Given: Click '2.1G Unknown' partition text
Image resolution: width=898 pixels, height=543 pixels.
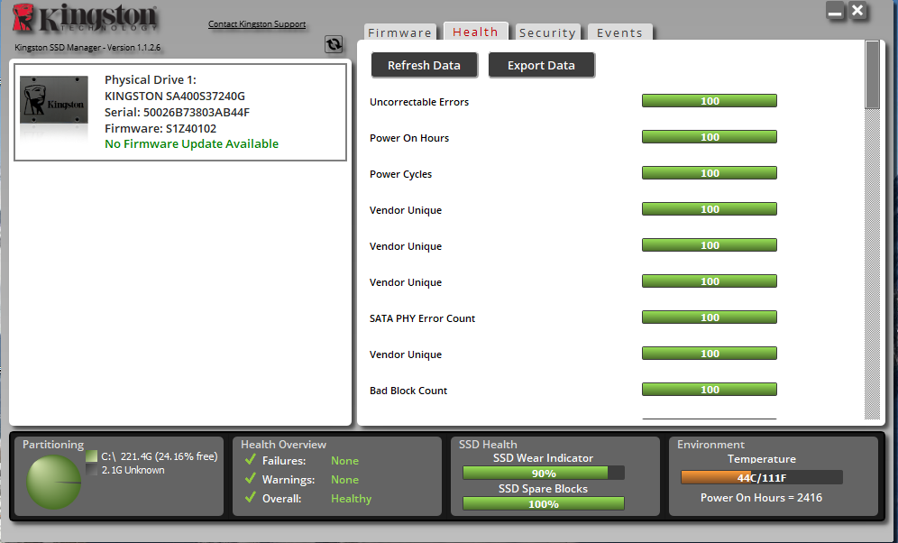Looking at the screenshot, I should pos(133,470).
